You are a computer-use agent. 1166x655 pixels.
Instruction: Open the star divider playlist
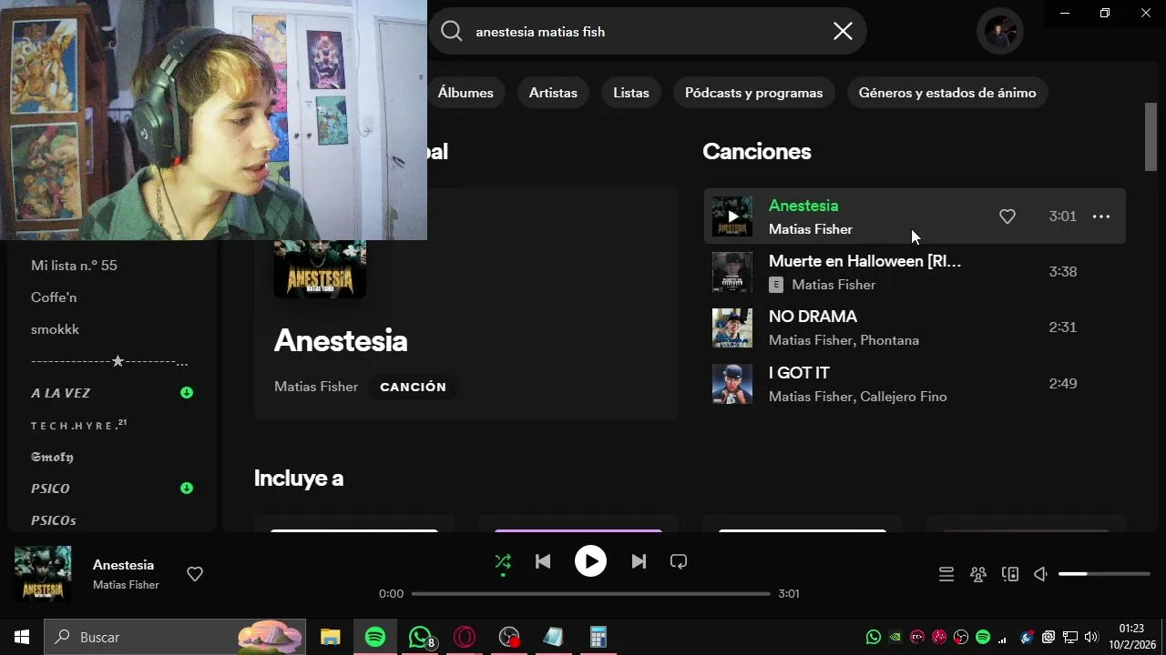point(110,361)
